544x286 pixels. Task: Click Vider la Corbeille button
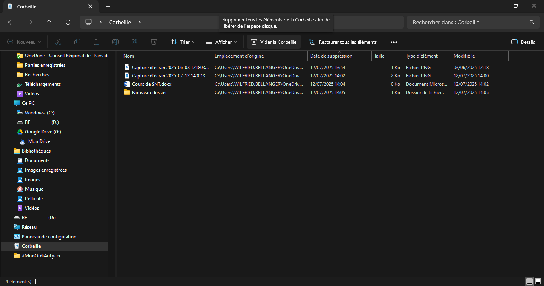coord(274,42)
